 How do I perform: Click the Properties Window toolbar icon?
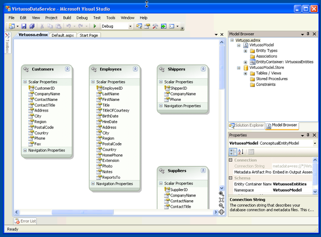pos(147,26)
